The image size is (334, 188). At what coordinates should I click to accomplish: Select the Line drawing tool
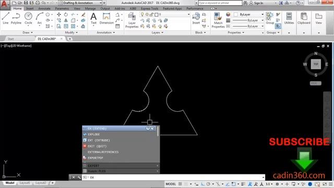tap(6, 18)
